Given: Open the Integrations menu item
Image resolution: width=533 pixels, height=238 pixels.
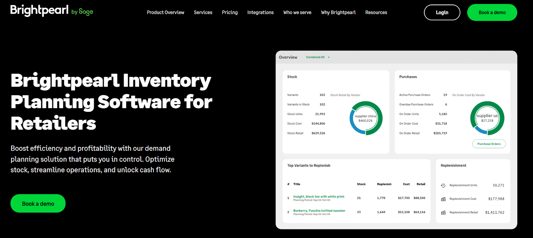Looking at the screenshot, I should pyautogui.click(x=261, y=12).
